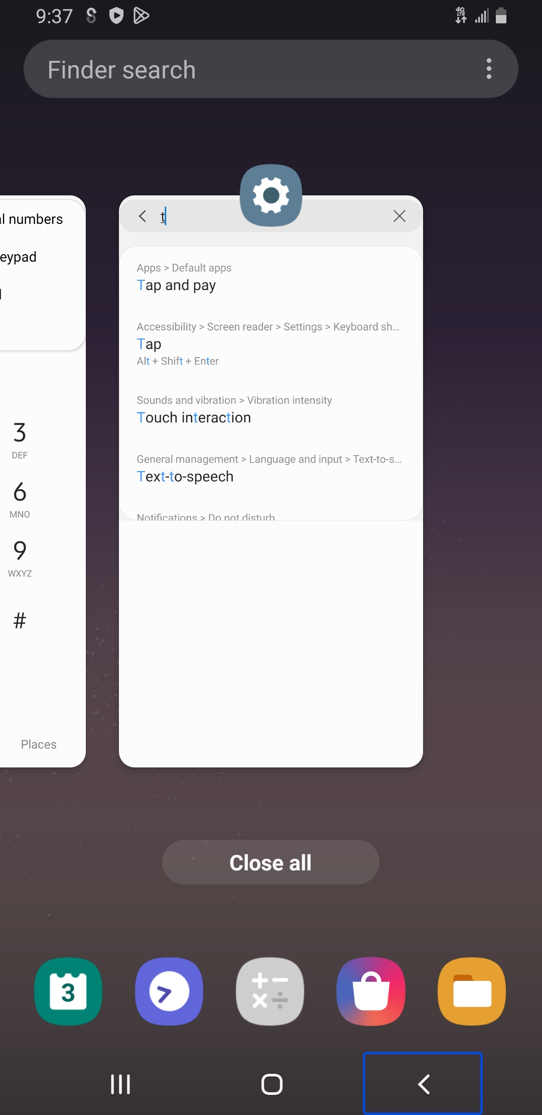Open Tap and pay result
Image resolution: width=542 pixels, height=1115 pixels.
[271, 277]
